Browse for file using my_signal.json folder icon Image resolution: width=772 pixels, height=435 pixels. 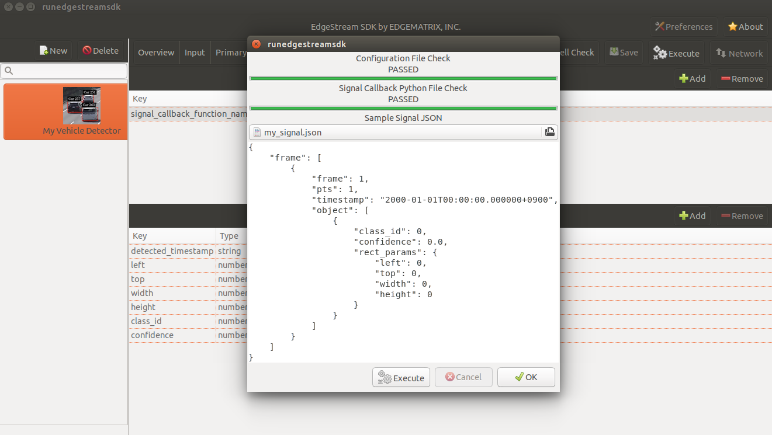(550, 132)
